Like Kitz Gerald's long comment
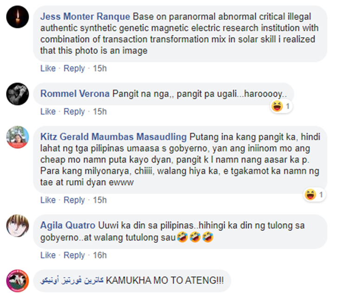348x293 pixels. 48,200
